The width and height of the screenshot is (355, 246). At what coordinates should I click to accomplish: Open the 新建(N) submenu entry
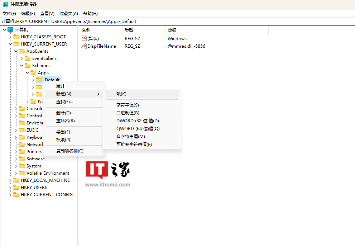tap(75, 94)
